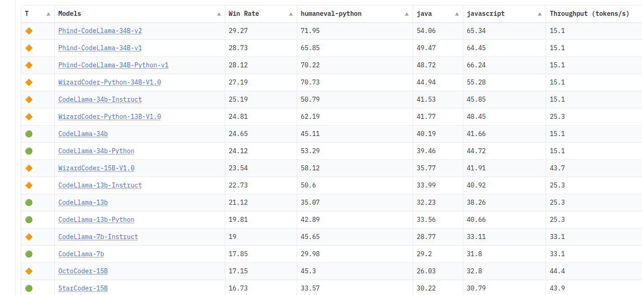Open the Phind-CodeLlama-34B-v2 model link
The height and width of the screenshot is (295, 642).
(x=100, y=31)
